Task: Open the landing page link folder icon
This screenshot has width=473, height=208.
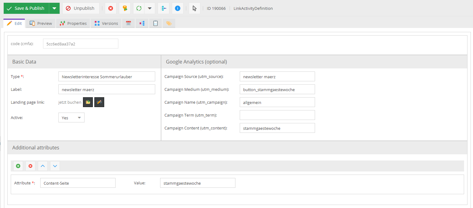Action: (88, 102)
